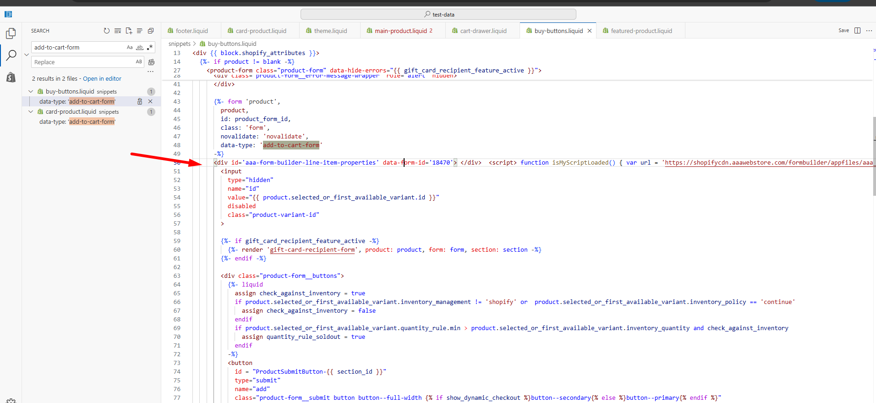
Task: Click the Replace All icon beside Replace field
Action: pos(151,62)
